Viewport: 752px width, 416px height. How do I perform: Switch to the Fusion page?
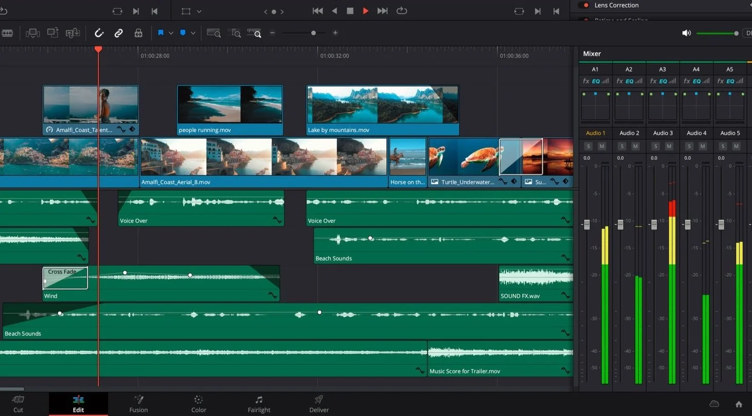coord(138,404)
